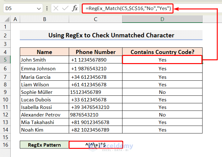Select row 4 header
This screenshot has width=222, height=157.
[x=5, y=52]
